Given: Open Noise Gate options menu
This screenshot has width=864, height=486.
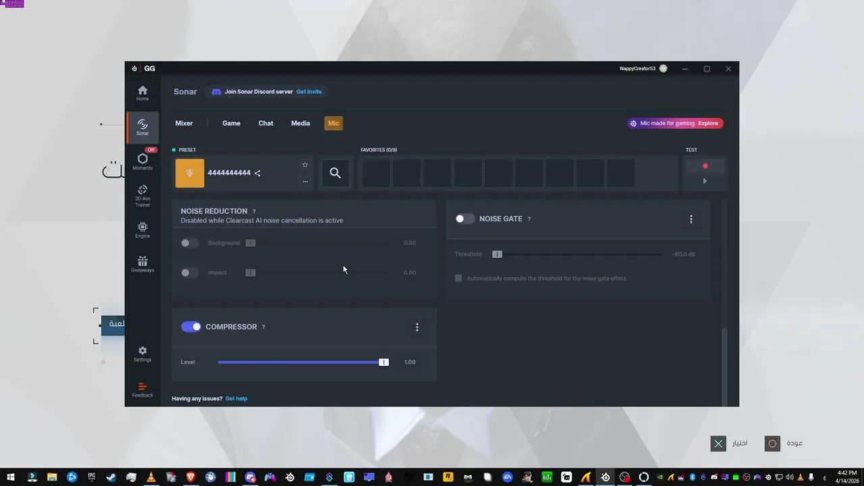Looking at the screenshot, I should 691,219.
